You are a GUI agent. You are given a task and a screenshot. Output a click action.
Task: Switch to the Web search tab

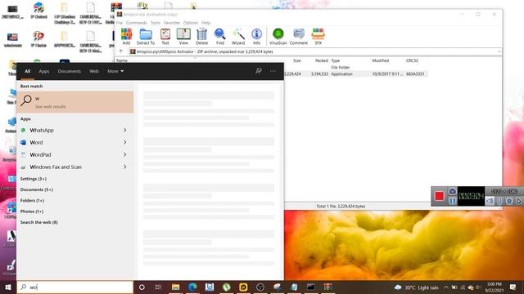click(x=94, y=71)
